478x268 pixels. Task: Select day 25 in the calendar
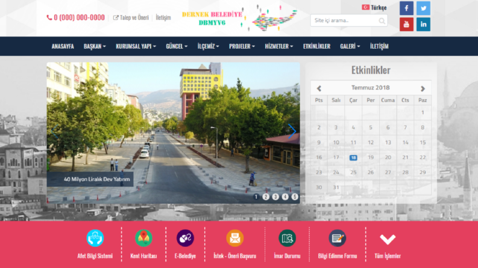[x=353, y=172]
